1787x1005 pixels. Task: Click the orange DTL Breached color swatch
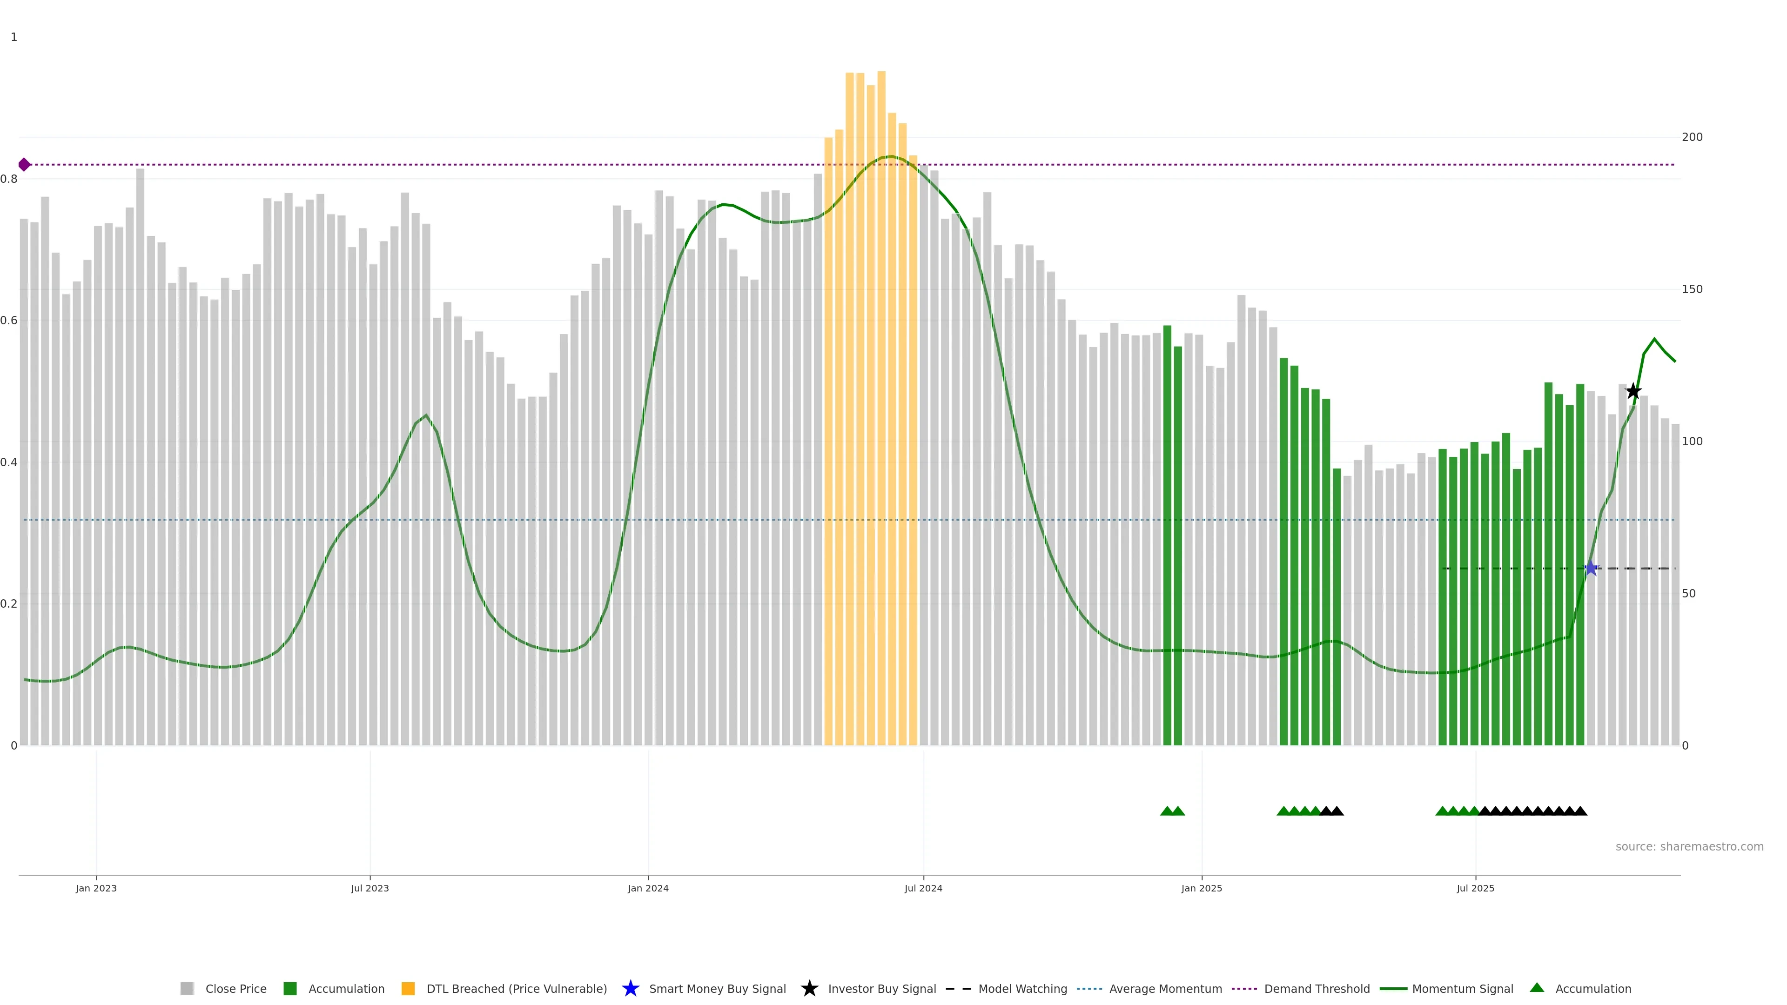point(408,988)
